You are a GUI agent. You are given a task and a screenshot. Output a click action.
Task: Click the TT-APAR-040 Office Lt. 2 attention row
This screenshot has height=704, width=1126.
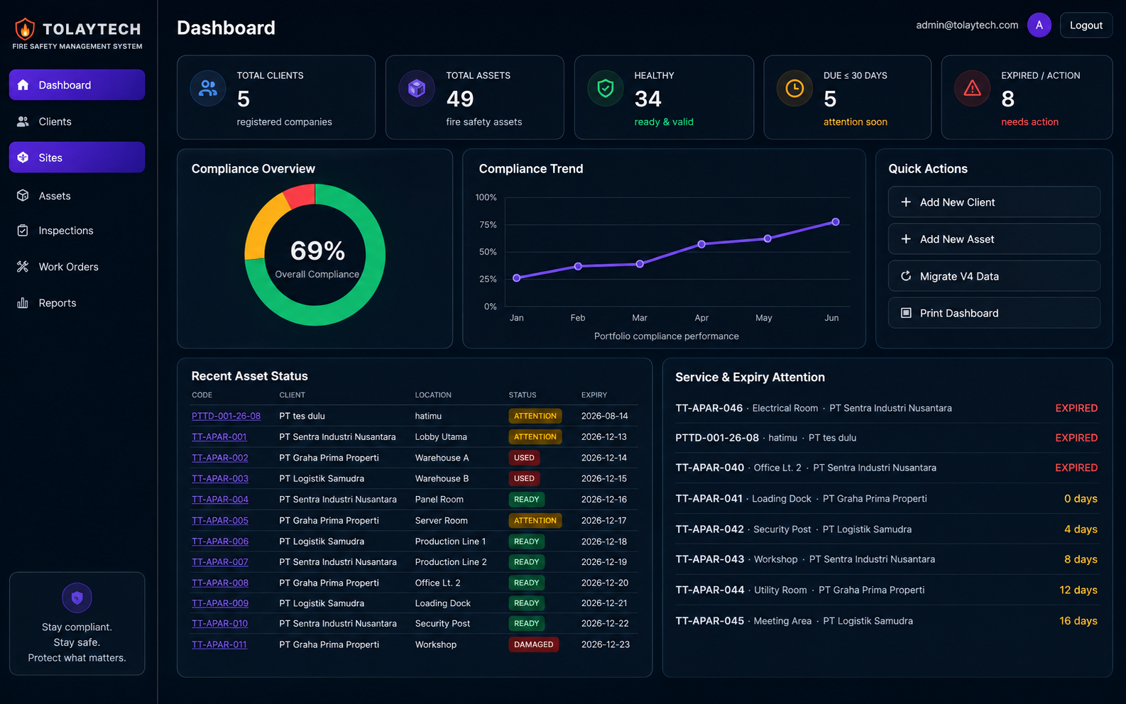[x=887, y=468]
